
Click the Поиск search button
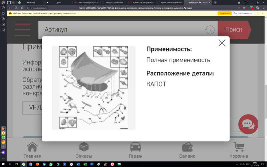[x=234, y=30]
